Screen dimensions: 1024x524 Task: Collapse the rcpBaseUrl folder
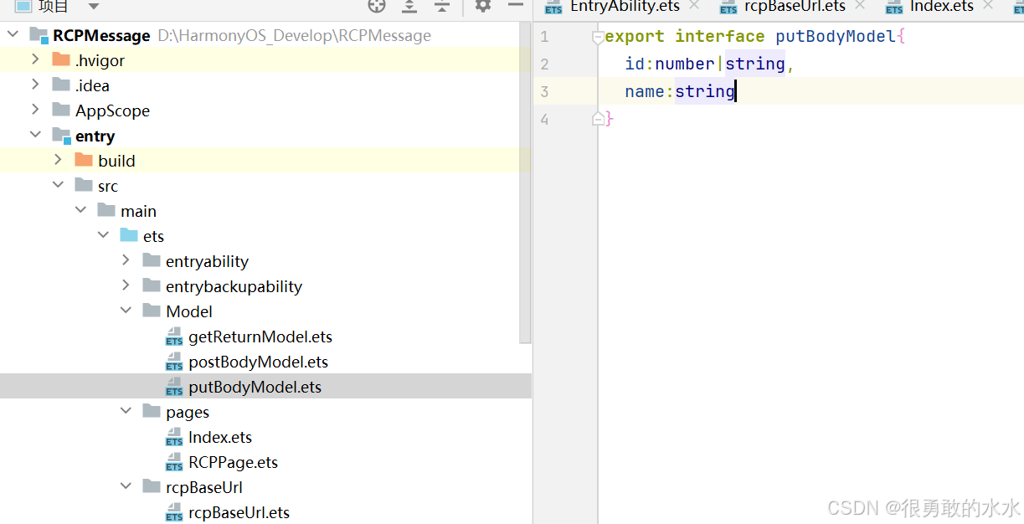coord(126,486)
